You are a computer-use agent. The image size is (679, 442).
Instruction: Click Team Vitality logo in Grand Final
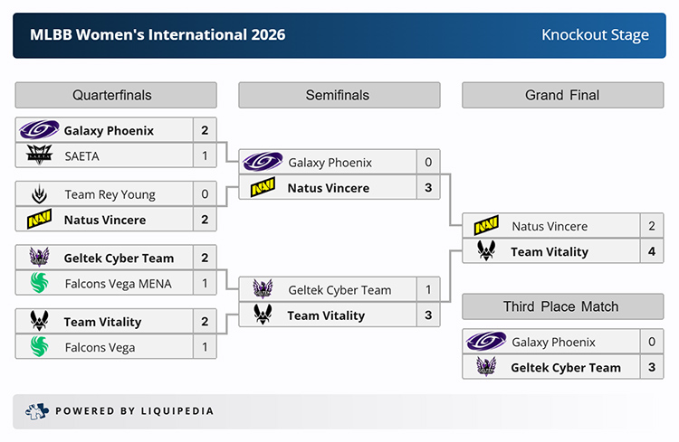click(x=486, y=251)
